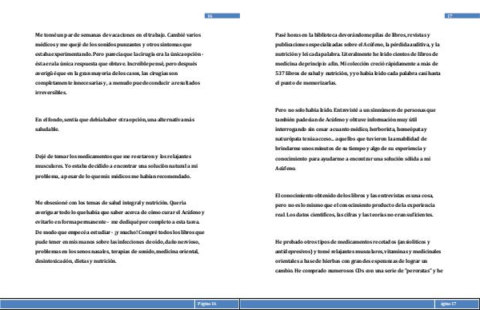
Task: Select the 'Página 16' footer label
Action: 207,304
